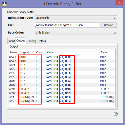Click the File path input field

(x=67, y=25)
